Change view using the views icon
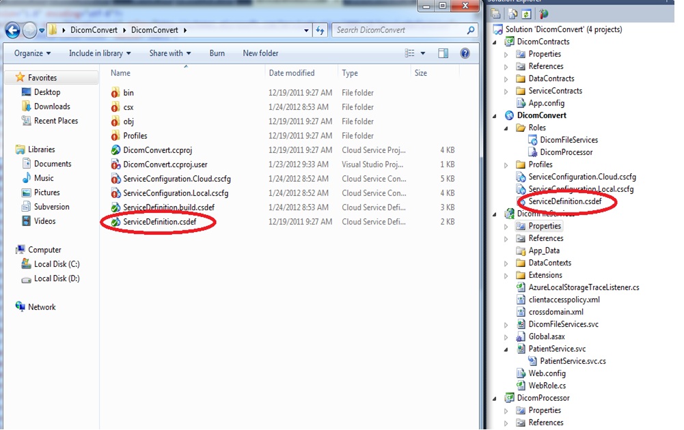Image resolution: width=684 pixels, height=430 pixels. coord(409,53)
